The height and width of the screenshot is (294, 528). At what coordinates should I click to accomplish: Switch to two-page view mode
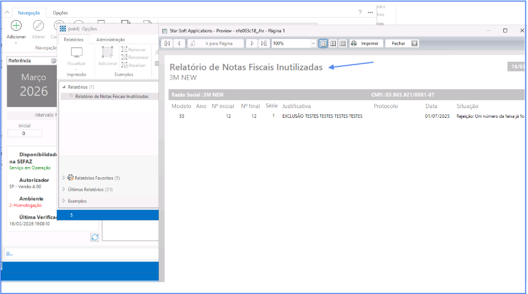tap(333, 43)
